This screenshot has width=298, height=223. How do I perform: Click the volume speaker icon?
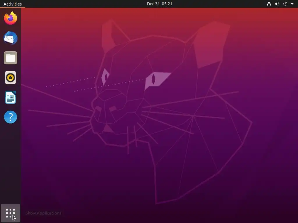[x=277, y=4]
